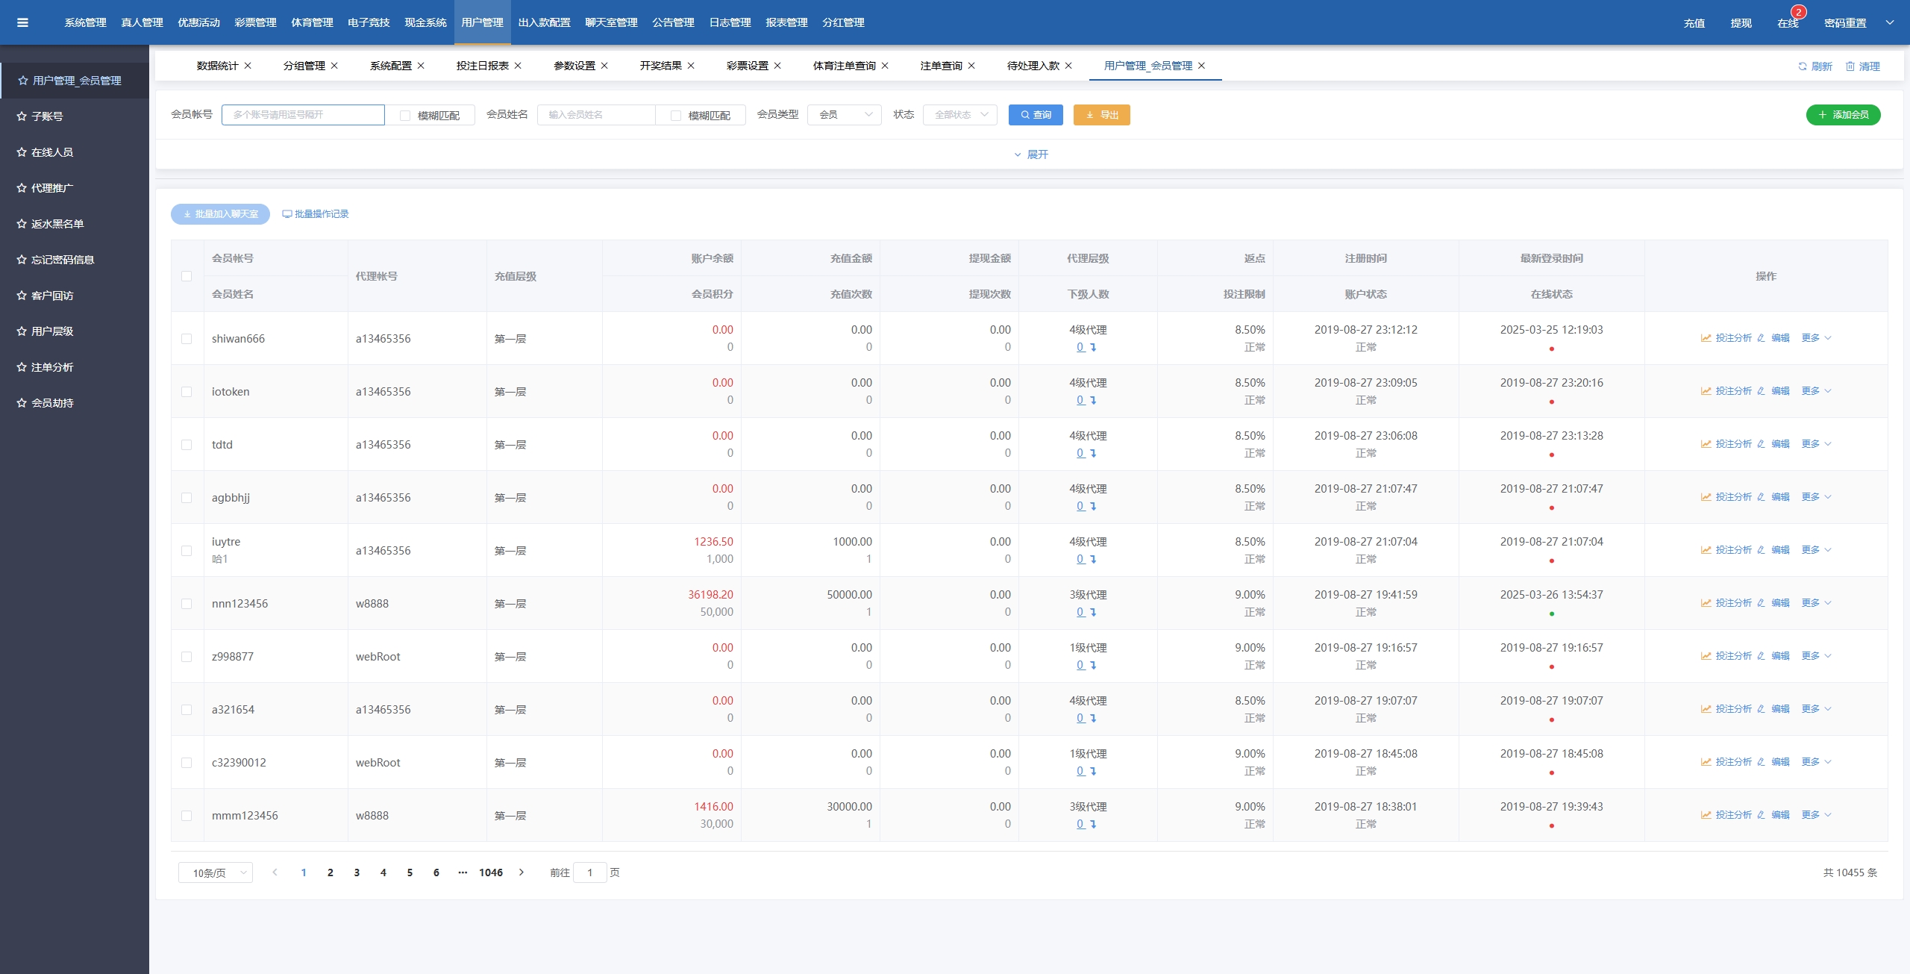Screen dimensions: 1910x974
Task: Click the green 添加会员 button
Action: click(x=1843, y=115)
